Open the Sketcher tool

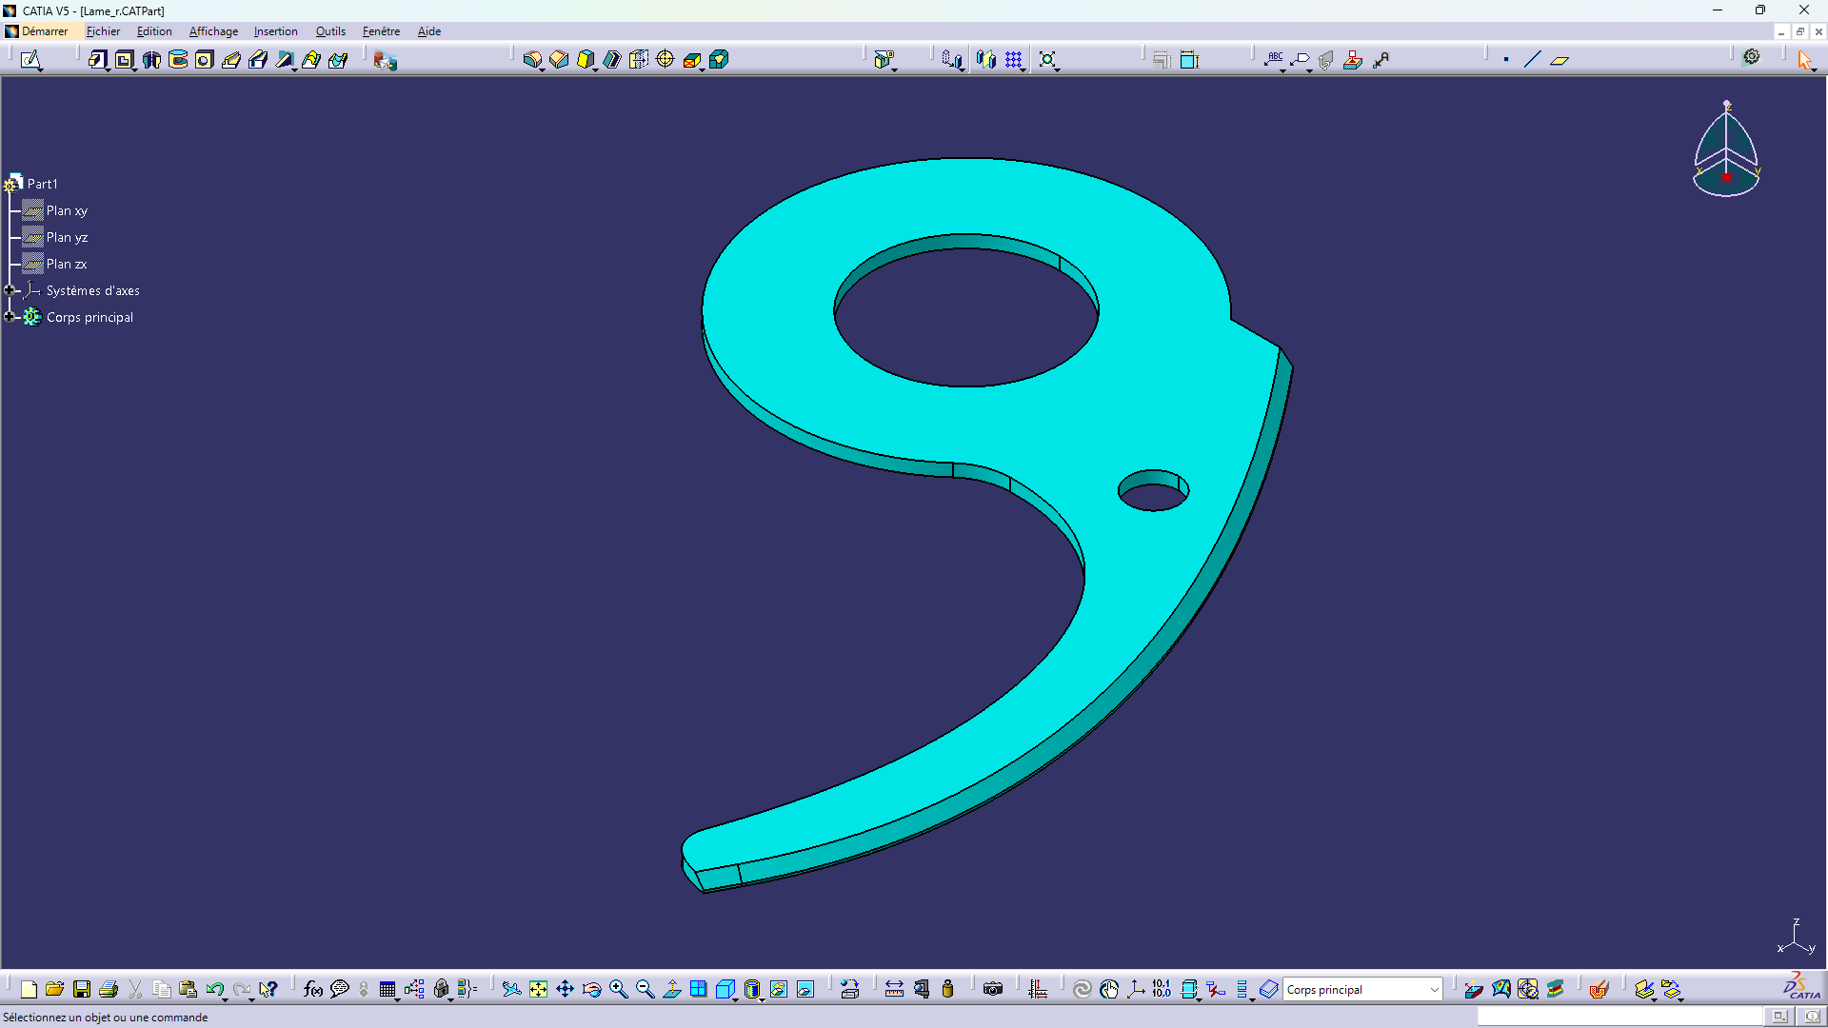(30, 60)
